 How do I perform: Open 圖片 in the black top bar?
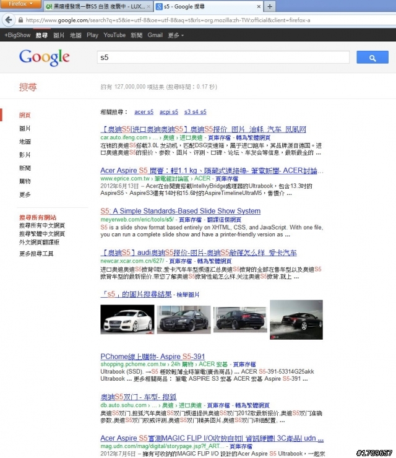coord(59,35)
